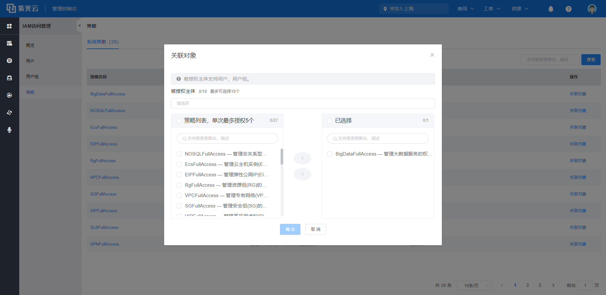Collapse the IAM side menu arrow
The image size is (606, 295).
79,26
